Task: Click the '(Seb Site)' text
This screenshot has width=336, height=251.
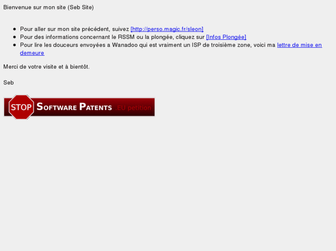Action: click(81, 7)
